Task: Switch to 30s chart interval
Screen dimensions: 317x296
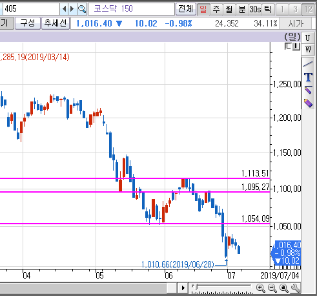Action: click(x=255, y=9)
